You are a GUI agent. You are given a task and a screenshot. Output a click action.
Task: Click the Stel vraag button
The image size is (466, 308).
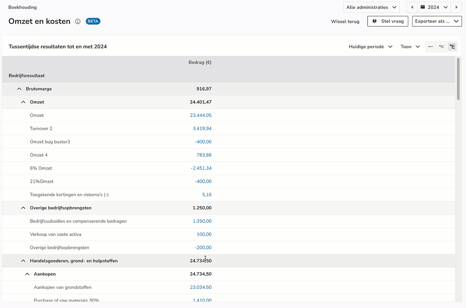pyautogui.click(x=387, y=21)
